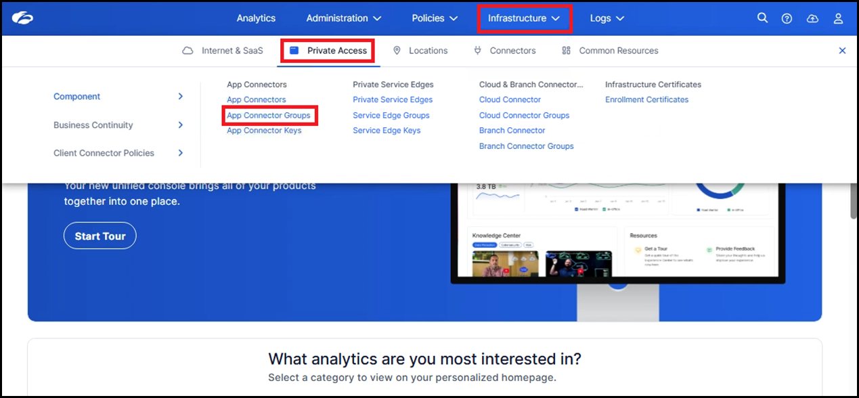Open the Private Service Edges link
859x398 pixels.
click(393, 99)
